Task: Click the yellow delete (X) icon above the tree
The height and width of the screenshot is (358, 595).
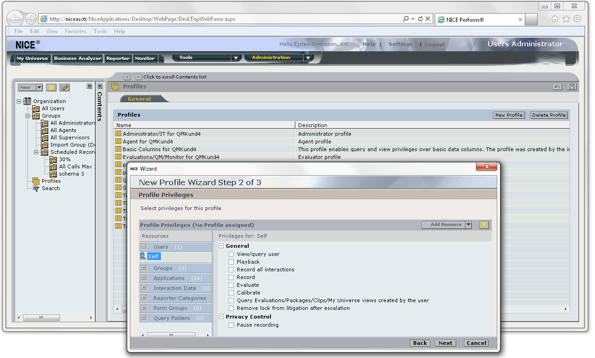Action: coord(51,87)
